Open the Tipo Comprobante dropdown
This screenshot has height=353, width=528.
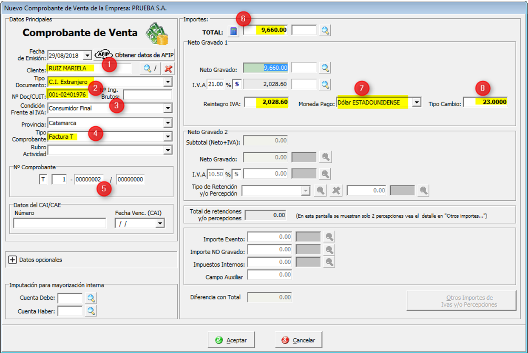point(168,137)
